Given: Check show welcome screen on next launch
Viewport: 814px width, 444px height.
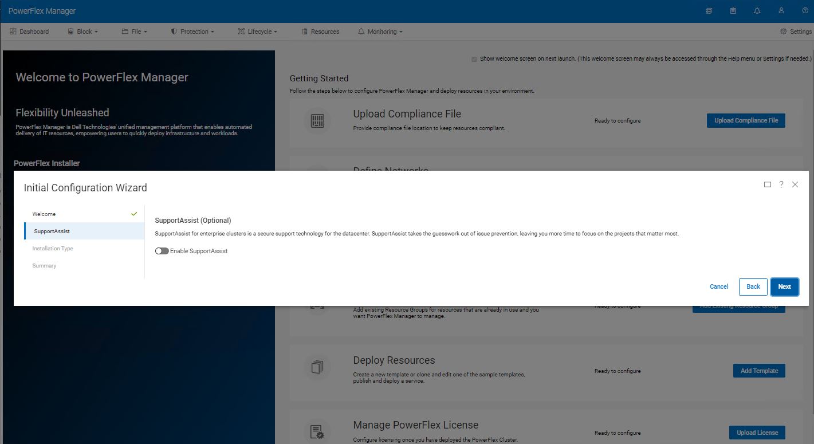Looking at the screenshot, I should tap(474, 58).
